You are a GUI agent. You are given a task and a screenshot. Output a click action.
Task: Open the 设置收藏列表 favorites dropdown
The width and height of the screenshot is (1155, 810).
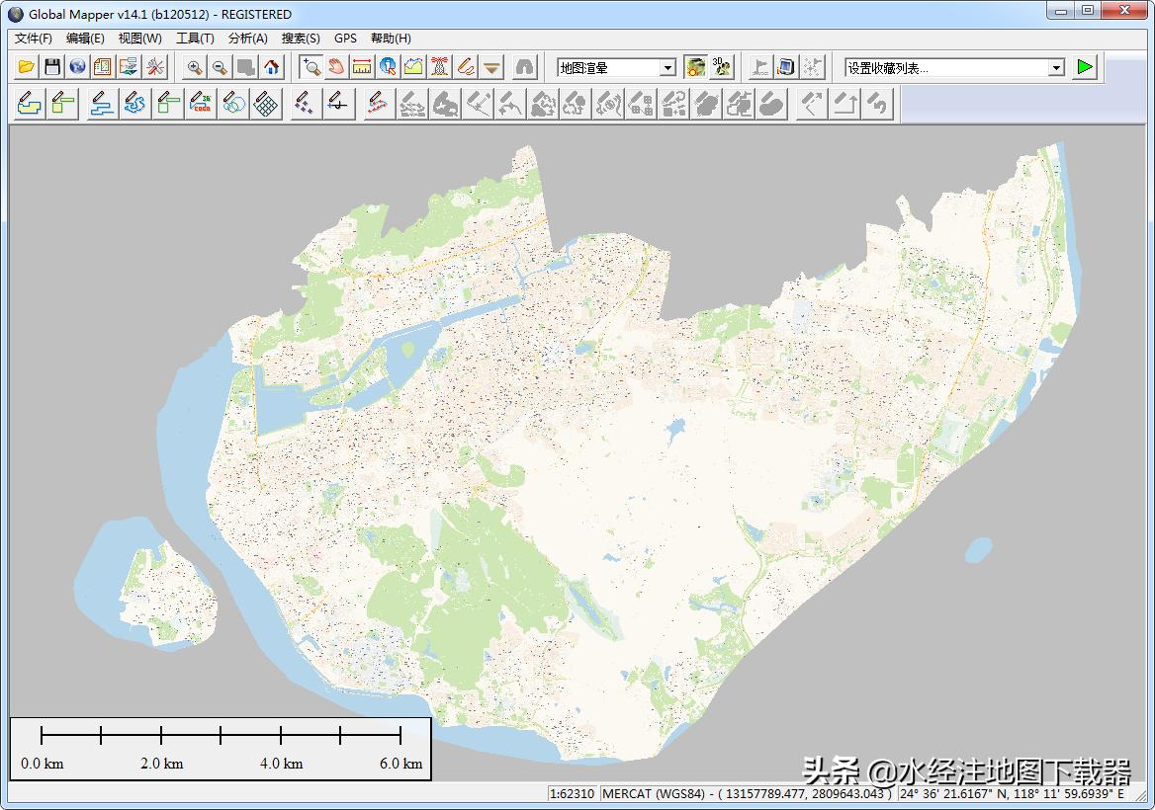(1056, 67)
